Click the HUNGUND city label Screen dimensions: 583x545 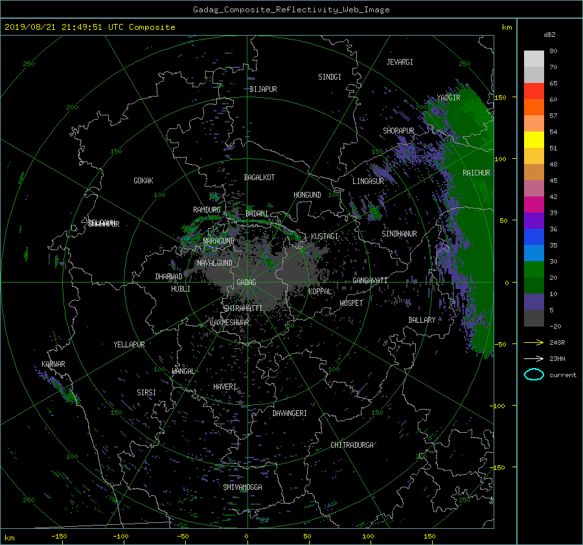[307, 195]
